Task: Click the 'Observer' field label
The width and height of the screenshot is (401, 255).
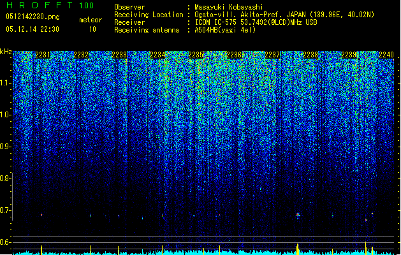Action: point(129,7)
